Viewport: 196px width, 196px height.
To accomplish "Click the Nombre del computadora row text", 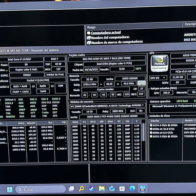I will click(x=110, y=37).
